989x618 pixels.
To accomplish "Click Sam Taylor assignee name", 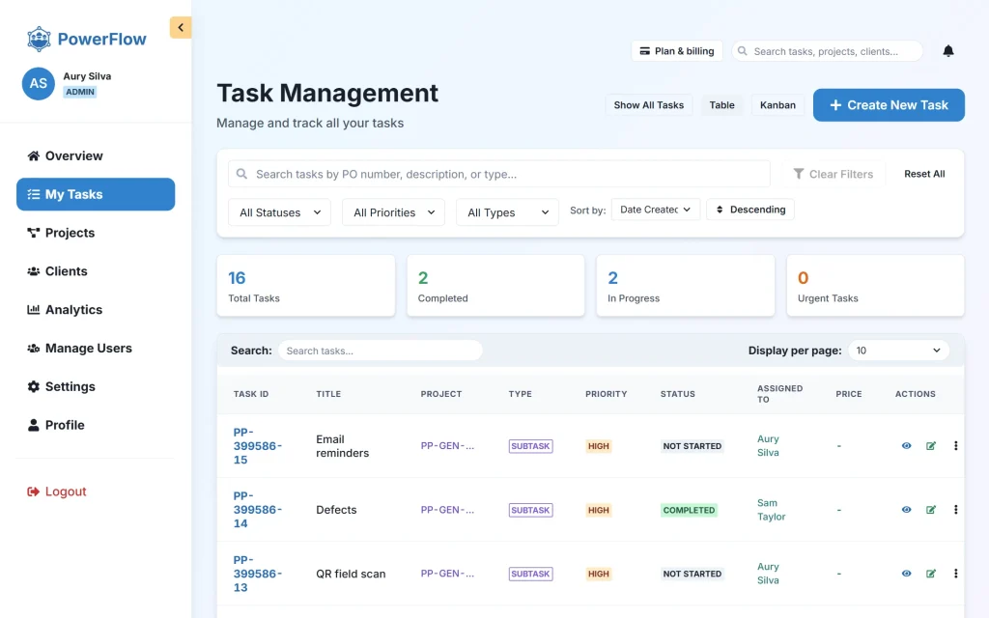I will tap(772, 510).
